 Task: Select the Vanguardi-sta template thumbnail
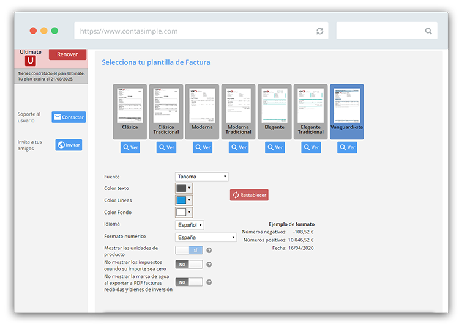click(x=347, y=112)
